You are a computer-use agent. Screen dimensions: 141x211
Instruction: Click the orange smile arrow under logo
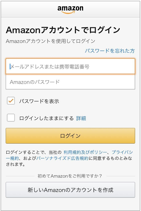click(x=68, y=12)
